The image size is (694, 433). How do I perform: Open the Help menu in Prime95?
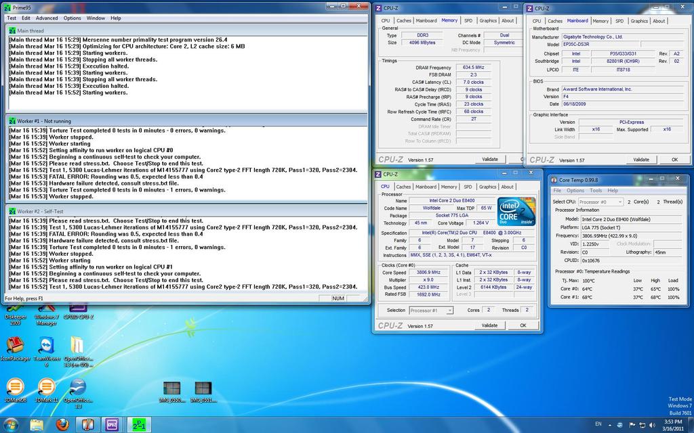point(116,18)
